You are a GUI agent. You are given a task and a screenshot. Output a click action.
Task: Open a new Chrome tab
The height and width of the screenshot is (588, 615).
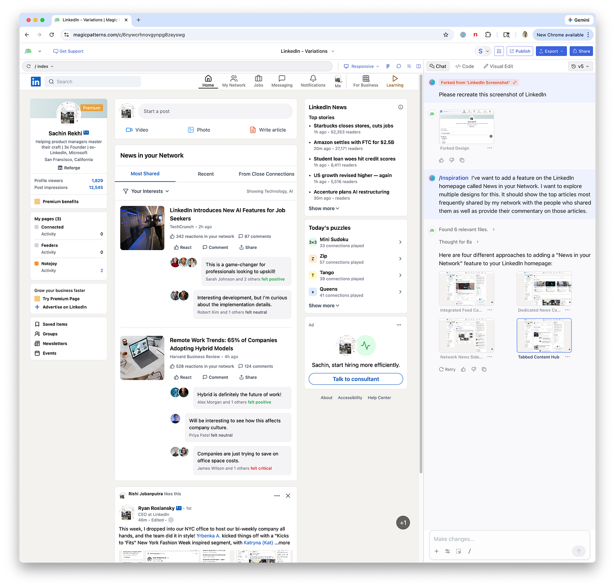coord(139,20)
